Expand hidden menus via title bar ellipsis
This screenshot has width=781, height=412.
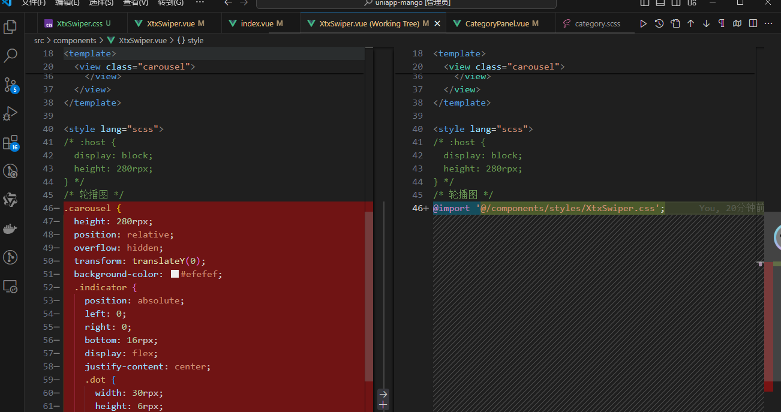coord(200,3)
